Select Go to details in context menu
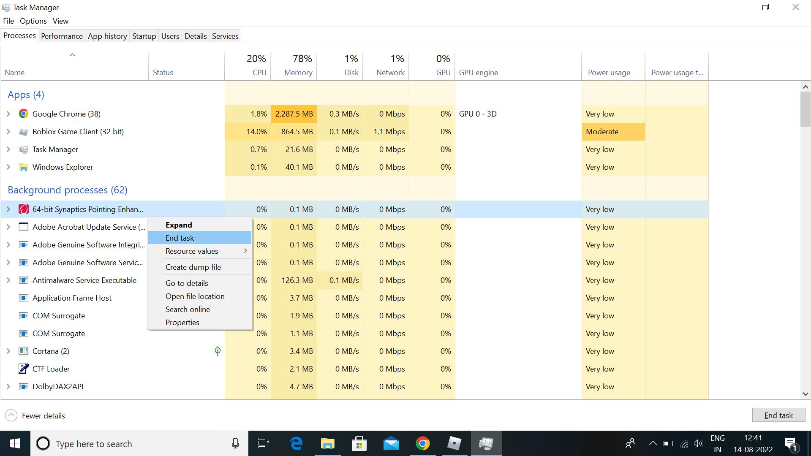The height and width of the screenshot is (456, 811). (200, 283)
